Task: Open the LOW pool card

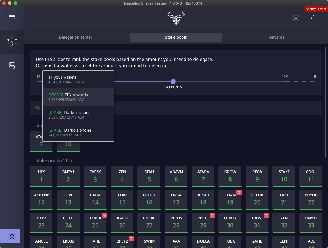Action: click(x=122, y=200)
